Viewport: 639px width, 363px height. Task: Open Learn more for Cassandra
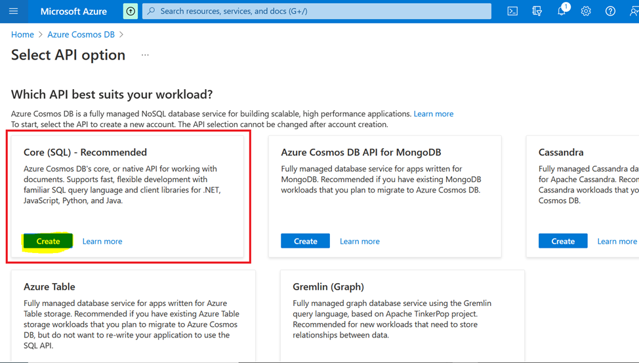click(617, 241)
